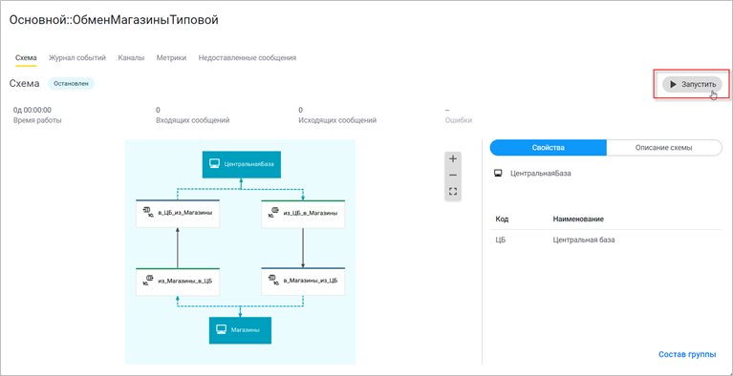Zoom out on the diagram with minus icon
The width and height of the screenshot is (733, 376).
pos(453,176)
